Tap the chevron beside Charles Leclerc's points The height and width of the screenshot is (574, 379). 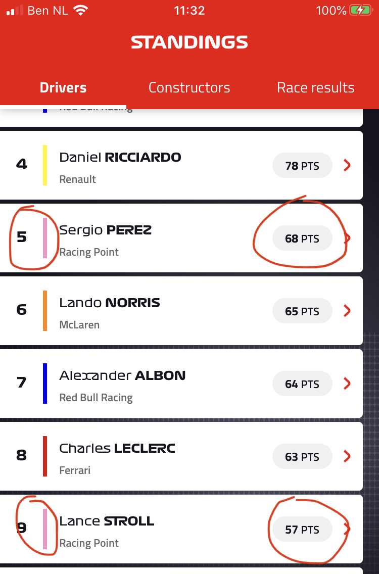click(347, 456)
